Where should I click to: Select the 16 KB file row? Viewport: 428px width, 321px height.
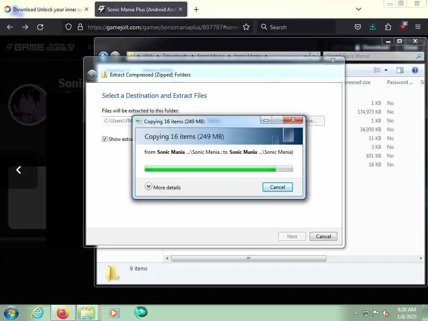click(385, 164)
